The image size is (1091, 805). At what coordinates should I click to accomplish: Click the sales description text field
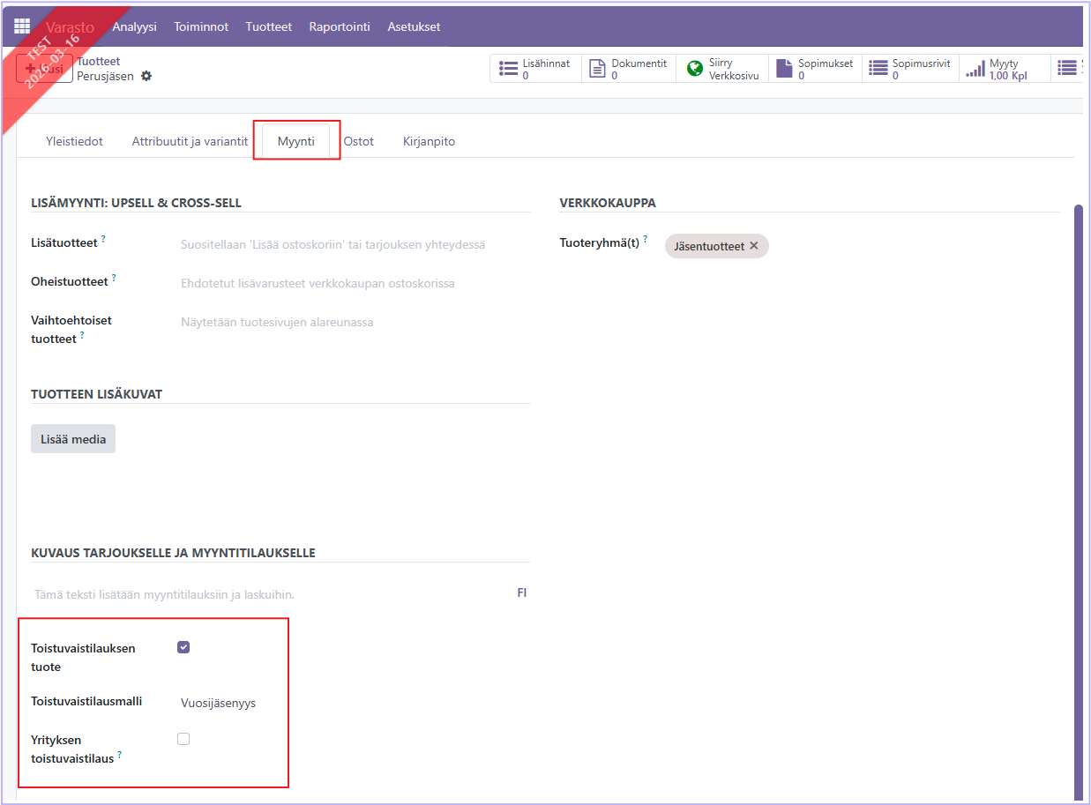265,594
